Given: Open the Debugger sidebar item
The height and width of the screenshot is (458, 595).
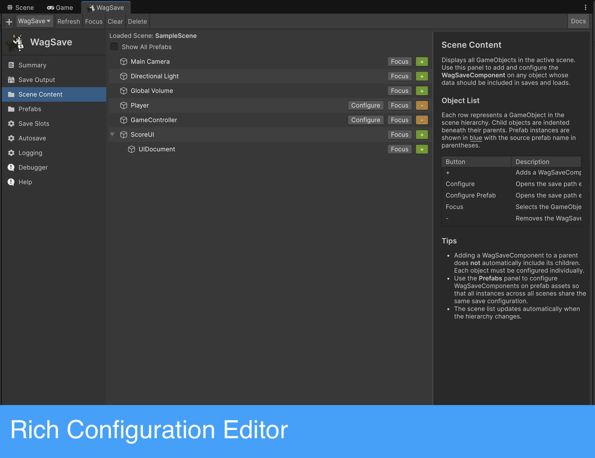Looking at the screenshot, I should [54, 167].
